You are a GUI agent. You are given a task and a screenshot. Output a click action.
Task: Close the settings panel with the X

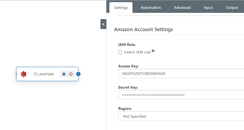pyautogui.click(x=103, y=24)
